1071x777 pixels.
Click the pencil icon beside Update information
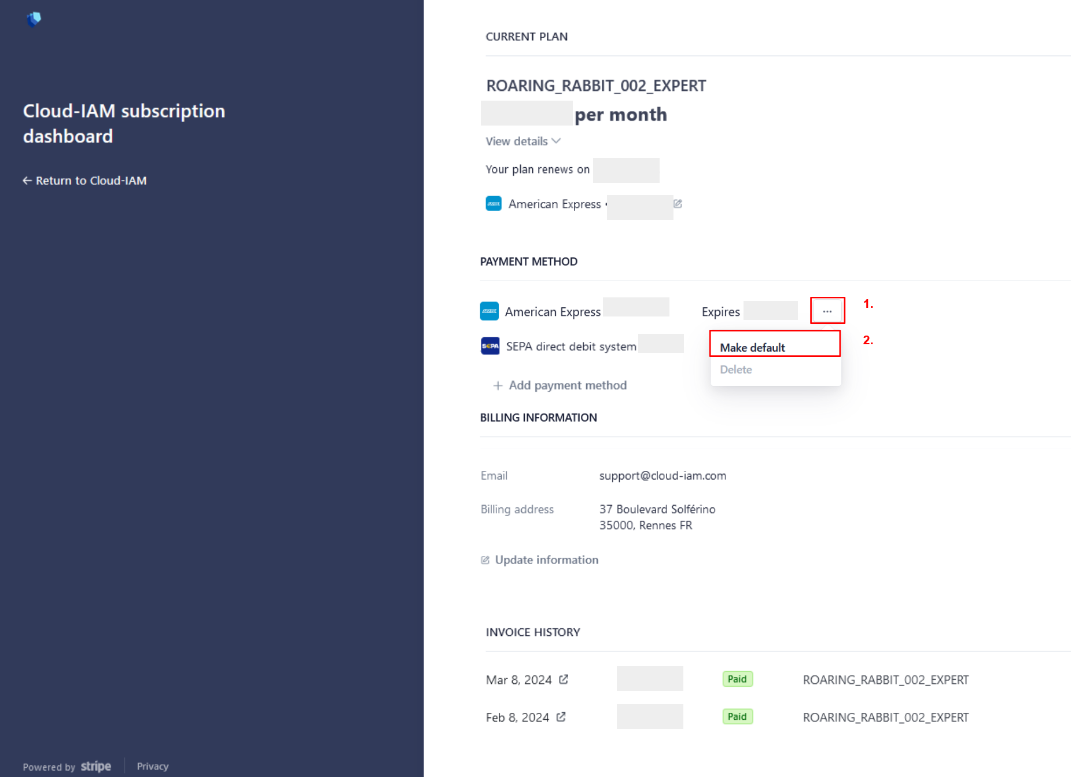point(485,560)
